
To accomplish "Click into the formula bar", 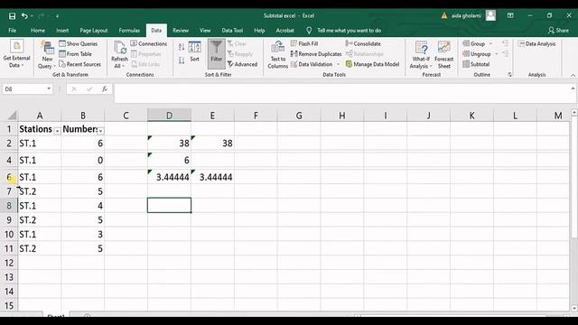I will click(341, 93).
